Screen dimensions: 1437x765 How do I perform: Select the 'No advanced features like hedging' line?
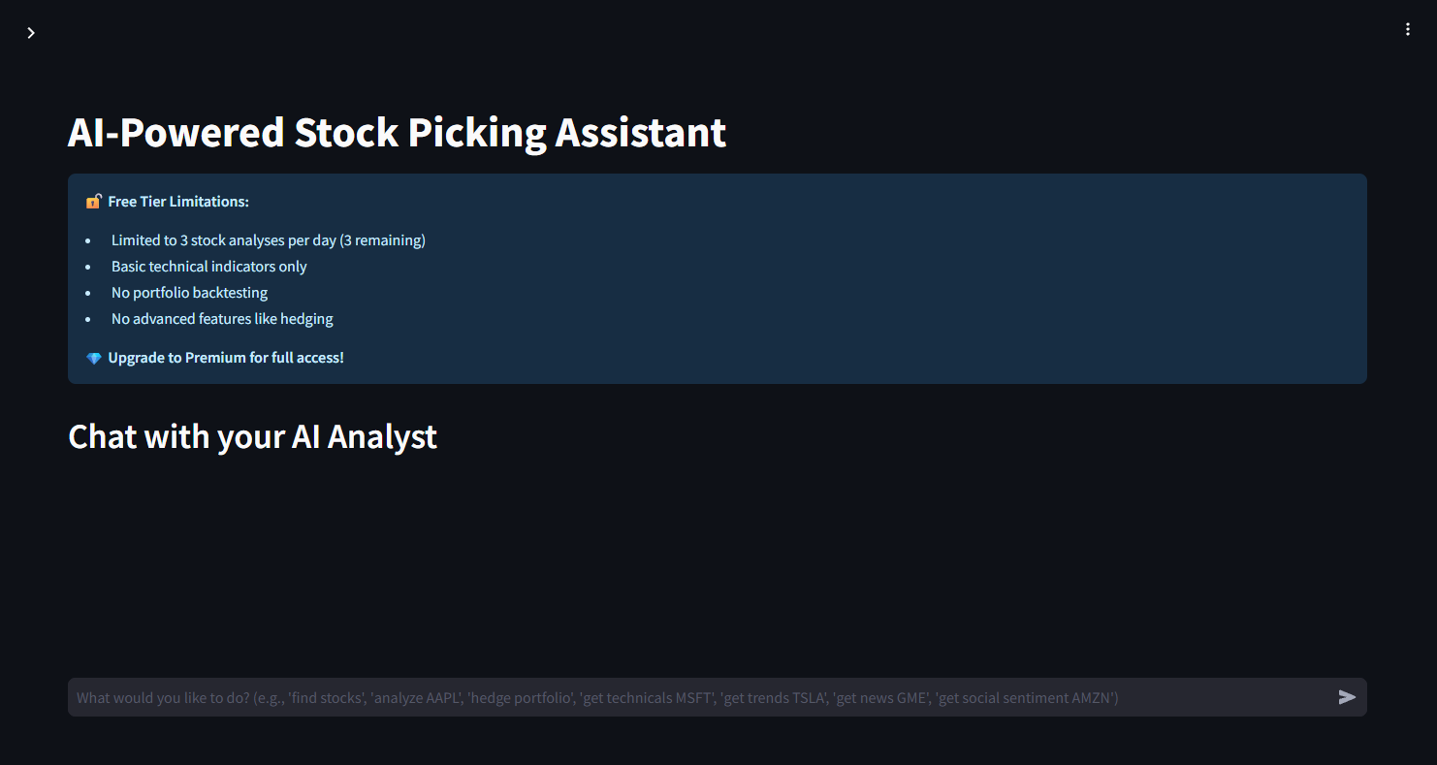tap(222, 319)
